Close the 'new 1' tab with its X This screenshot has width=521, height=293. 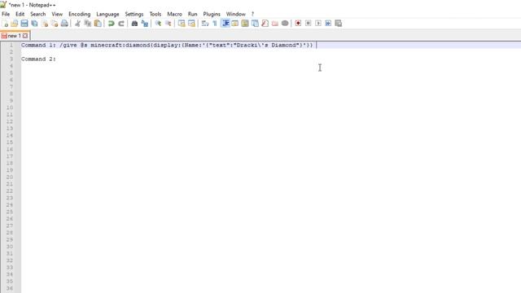pyautogui.click(x=25, y=36)
